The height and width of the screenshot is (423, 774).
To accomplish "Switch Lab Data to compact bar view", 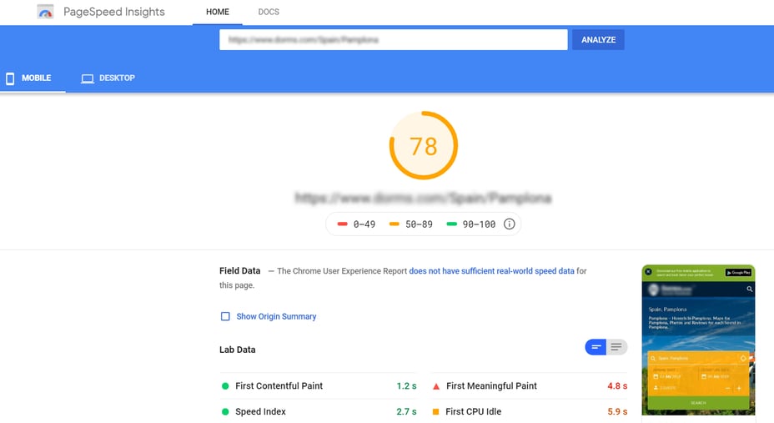I will click(596, 347).
